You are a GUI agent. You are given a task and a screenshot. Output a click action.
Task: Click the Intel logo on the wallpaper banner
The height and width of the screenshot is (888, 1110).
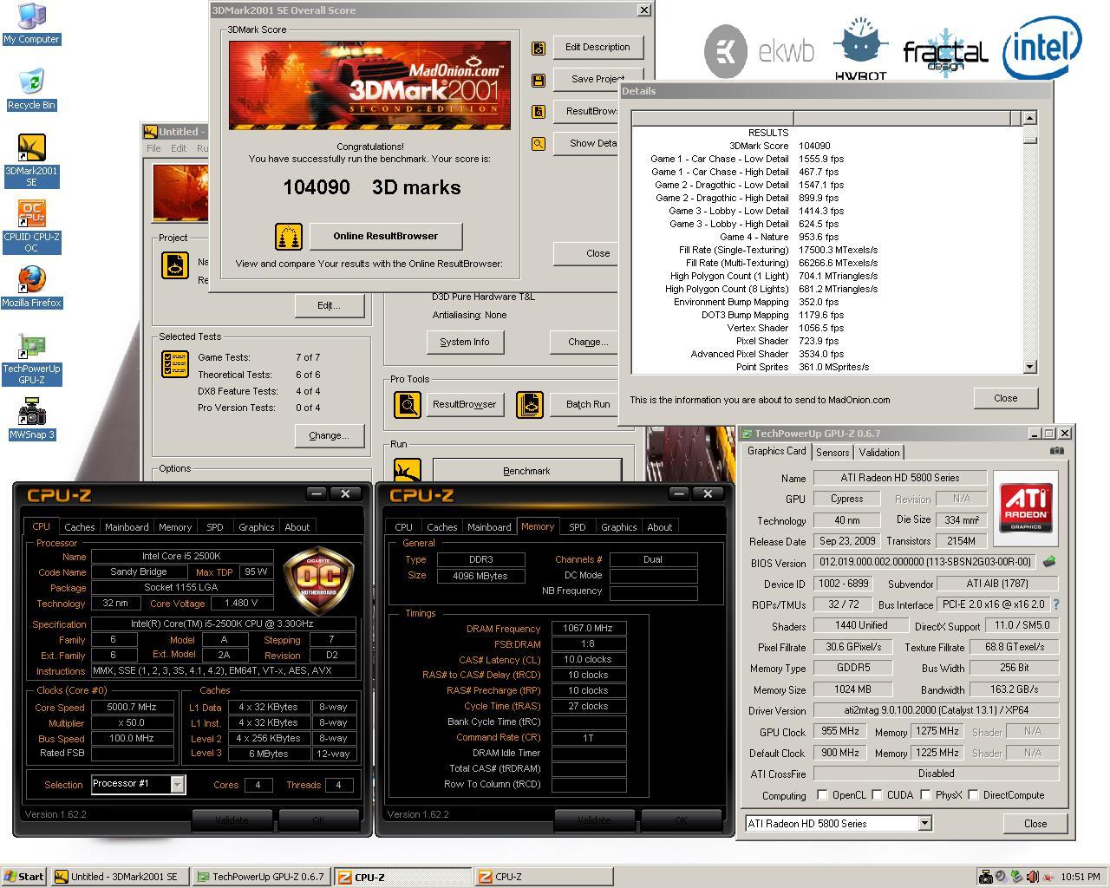tap(1041, 48)
